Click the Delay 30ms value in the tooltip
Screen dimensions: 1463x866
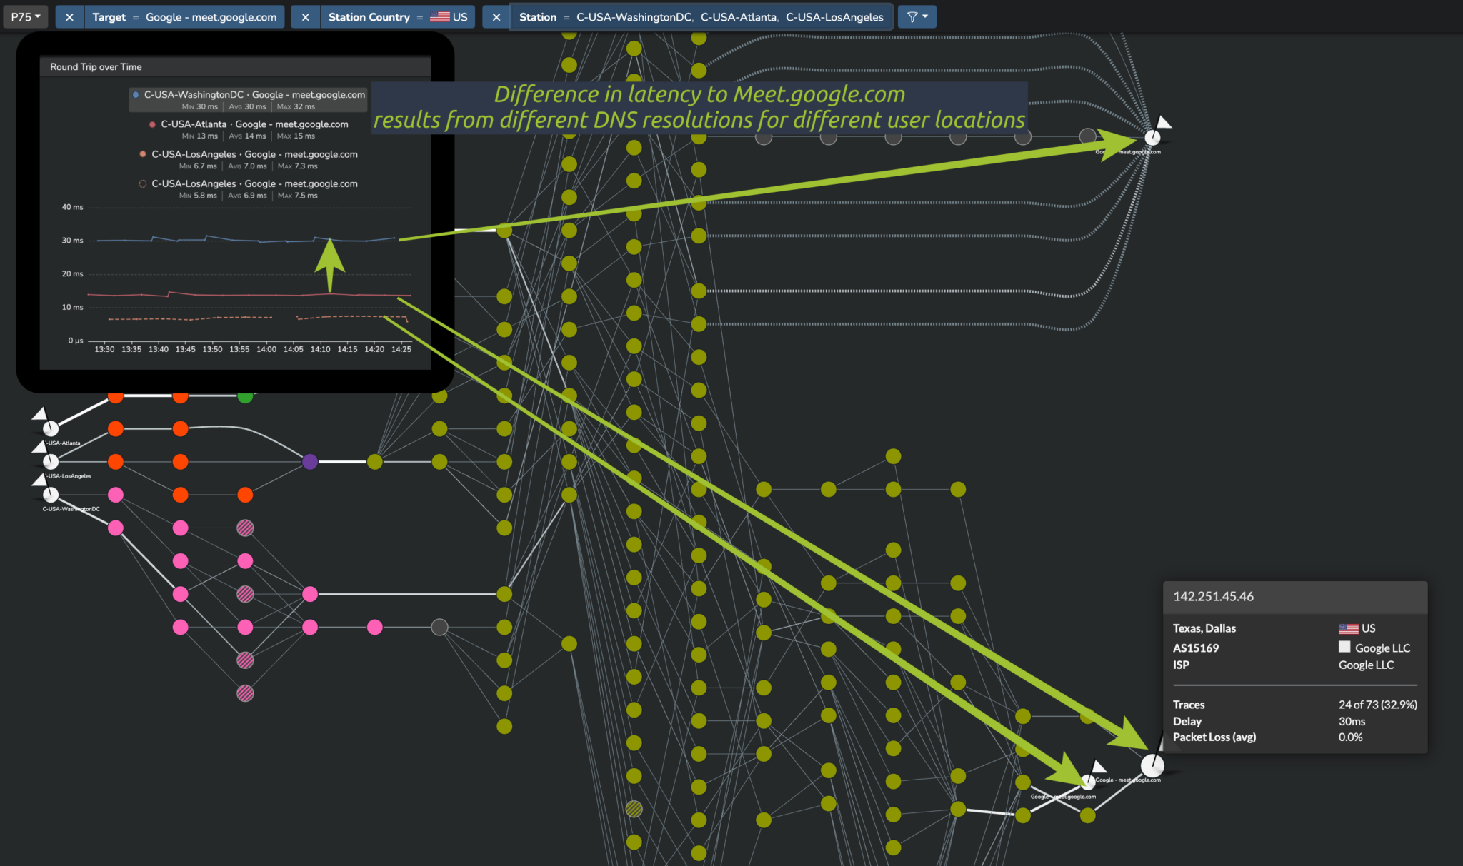[1352, 721]
